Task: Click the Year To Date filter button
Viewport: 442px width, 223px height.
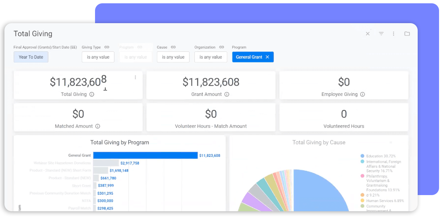Action: tap(31, 57)
